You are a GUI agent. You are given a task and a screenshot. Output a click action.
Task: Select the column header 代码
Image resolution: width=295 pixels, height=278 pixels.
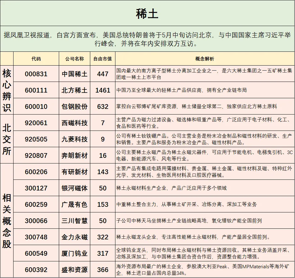point(36,59)
